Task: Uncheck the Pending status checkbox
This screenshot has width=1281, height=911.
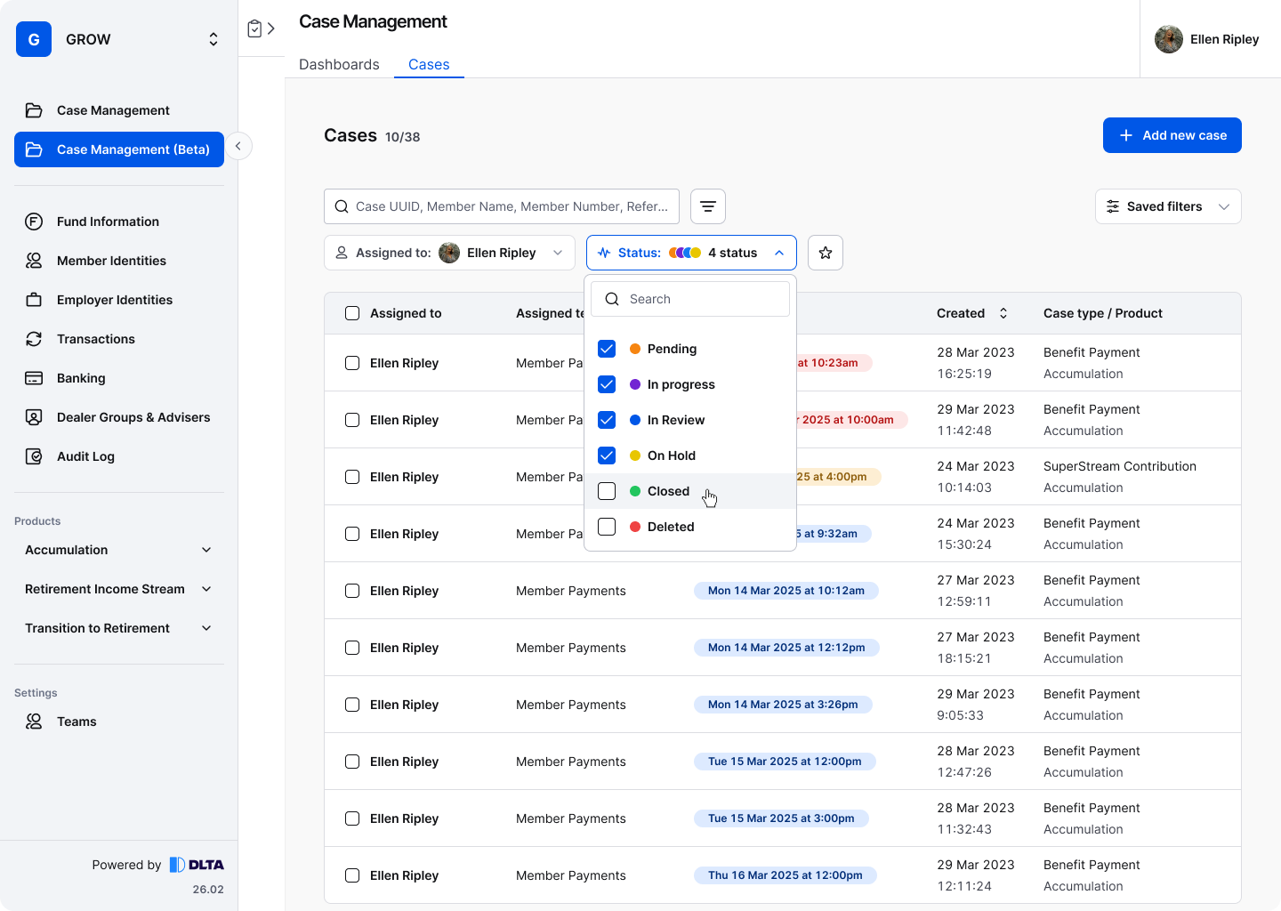Action: tap(607, 349)
